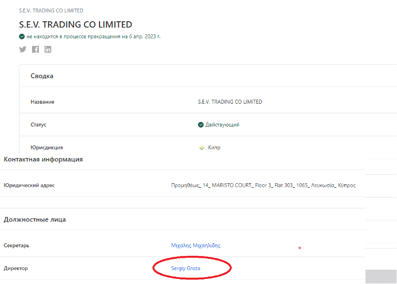The image size is (397, 284).
Task: Open the Twitter share icon
Action: pos(23,49)
